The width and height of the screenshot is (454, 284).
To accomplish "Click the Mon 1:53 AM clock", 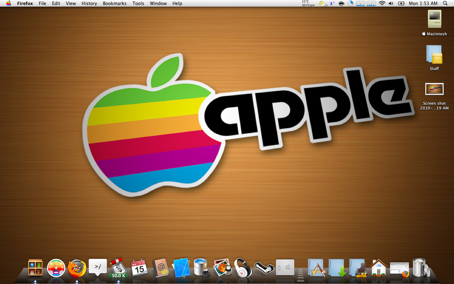I will [423, 3].
